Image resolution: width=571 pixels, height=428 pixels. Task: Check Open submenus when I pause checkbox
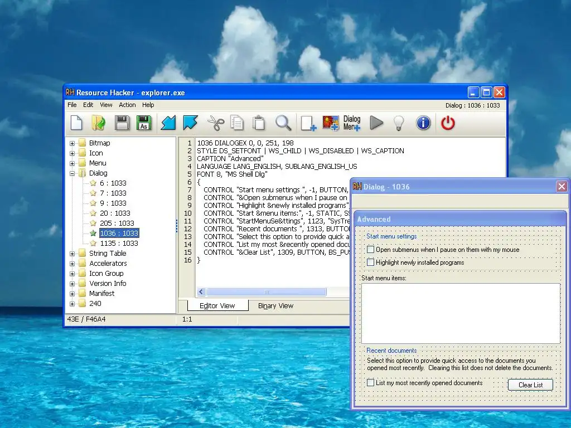point(370,249)
